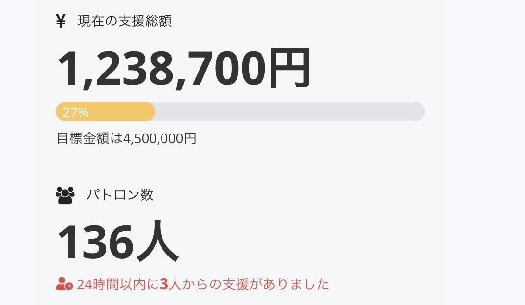Click the patrons group icon

coord(65,195)
